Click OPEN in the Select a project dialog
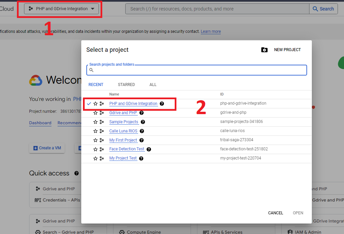 tap(298, 213)
